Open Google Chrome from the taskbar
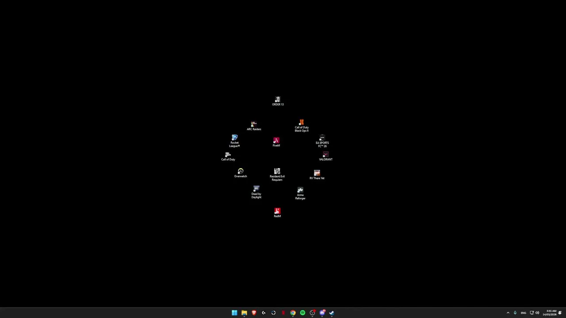Viewport: 566px width, 318px height. [293, 313]
